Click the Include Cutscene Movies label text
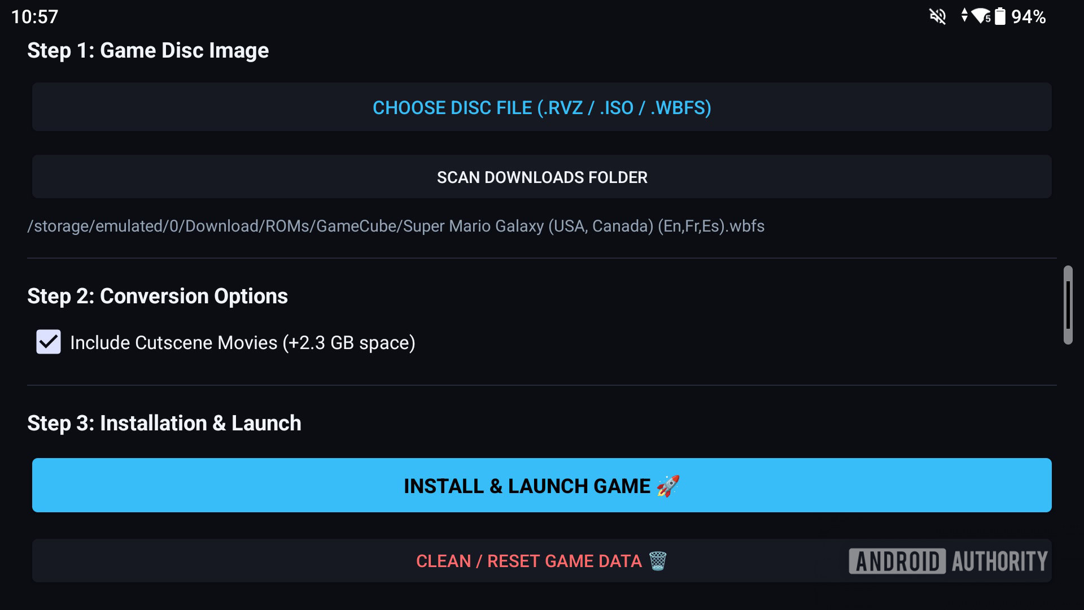The image size is (1084, 610). [x=243, y=343]
